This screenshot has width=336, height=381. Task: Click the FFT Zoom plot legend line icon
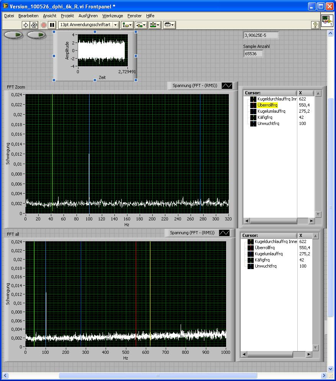227,86
